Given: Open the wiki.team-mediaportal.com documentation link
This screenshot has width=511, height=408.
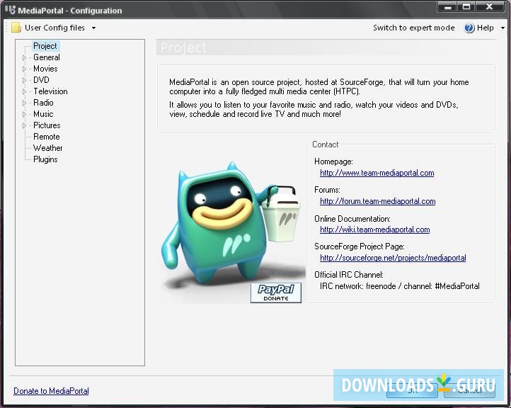Looking at the screenshot, I should click(x=375, y=229).
